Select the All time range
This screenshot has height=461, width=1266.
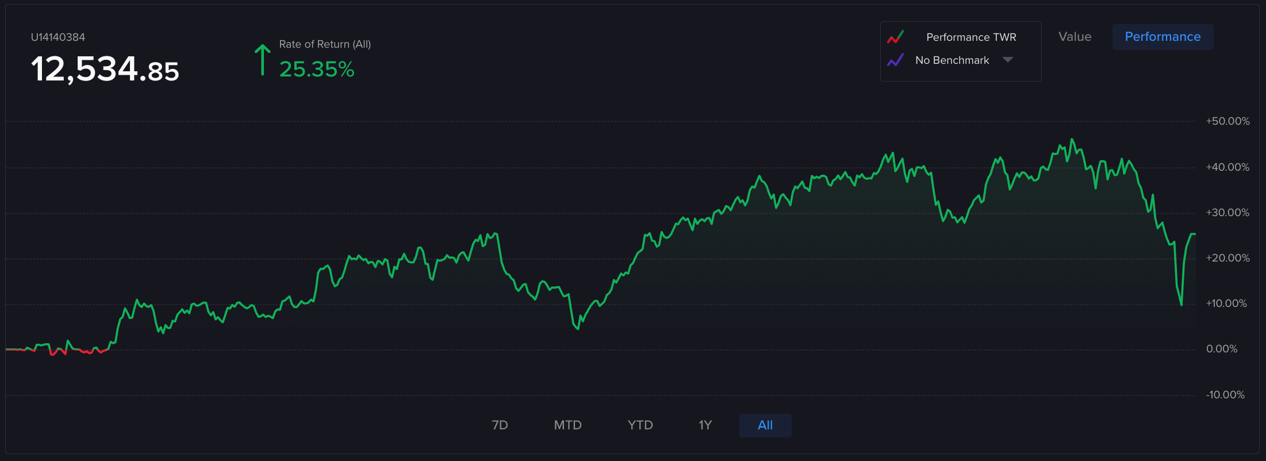tap(765, 425)
